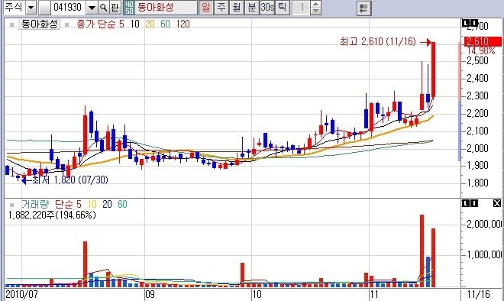504x301 pixels.
Task: Close the volume panel with X
Action: (496, 203)
